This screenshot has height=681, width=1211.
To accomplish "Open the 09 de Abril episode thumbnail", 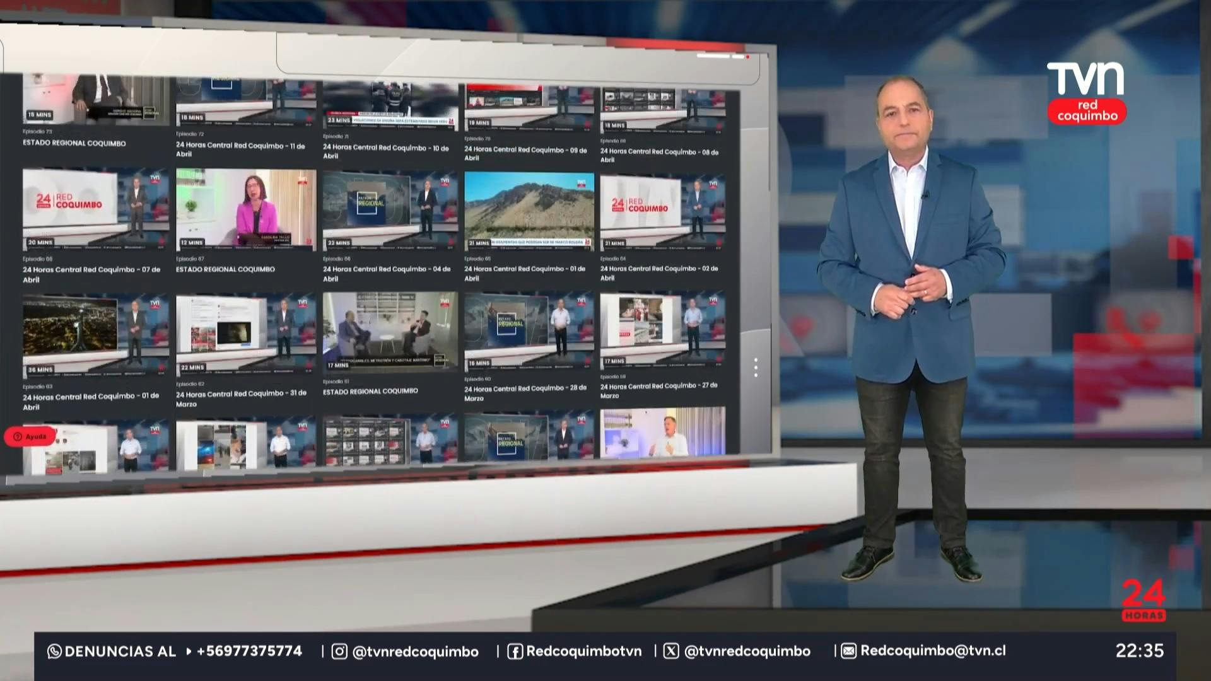I will tap(529, 108).
